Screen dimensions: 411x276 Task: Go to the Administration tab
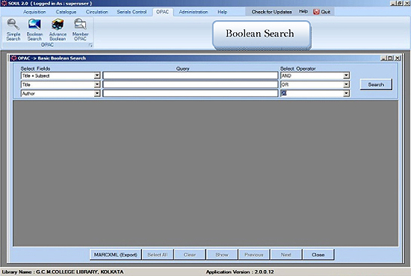(194, 12)
